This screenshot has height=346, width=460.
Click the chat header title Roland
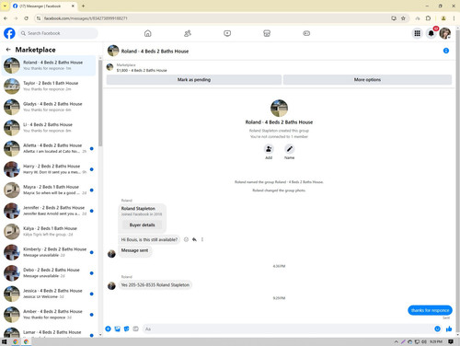(x=155, y=52)
